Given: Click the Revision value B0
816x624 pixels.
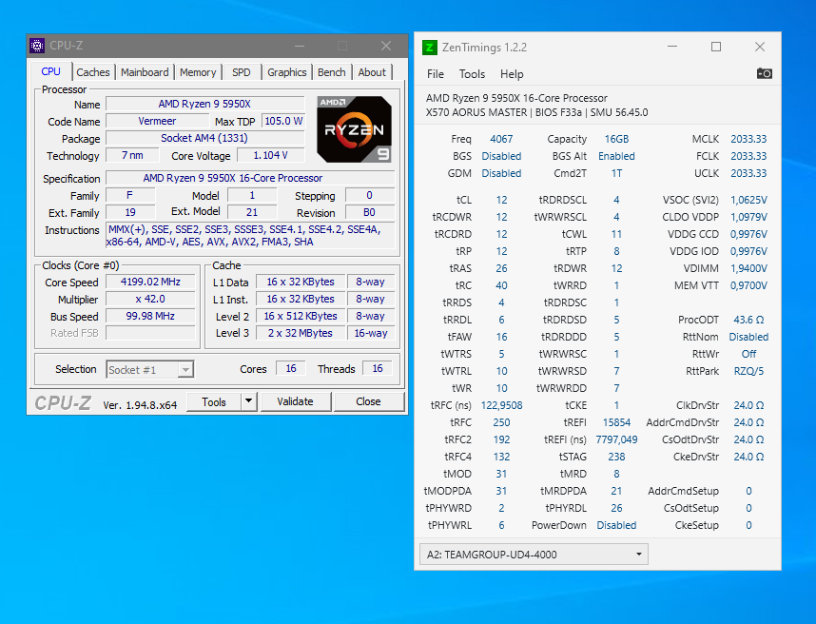Looking at the screenshot, I should tap(370, 212).
